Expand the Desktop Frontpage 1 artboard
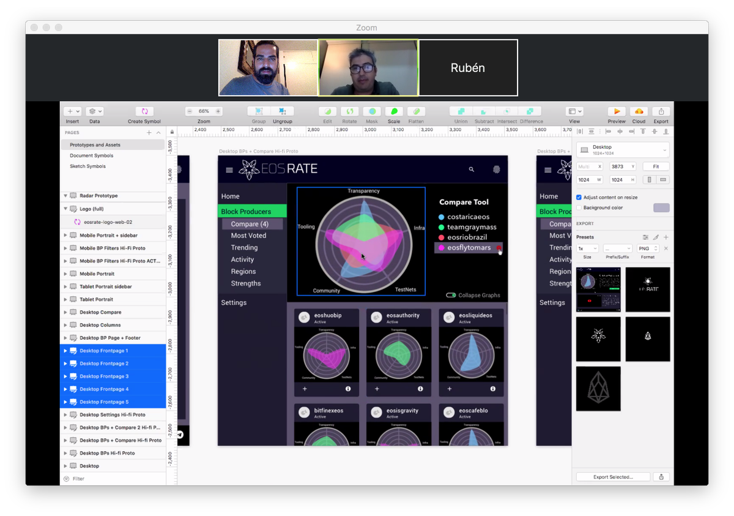 tap(65, 351)
